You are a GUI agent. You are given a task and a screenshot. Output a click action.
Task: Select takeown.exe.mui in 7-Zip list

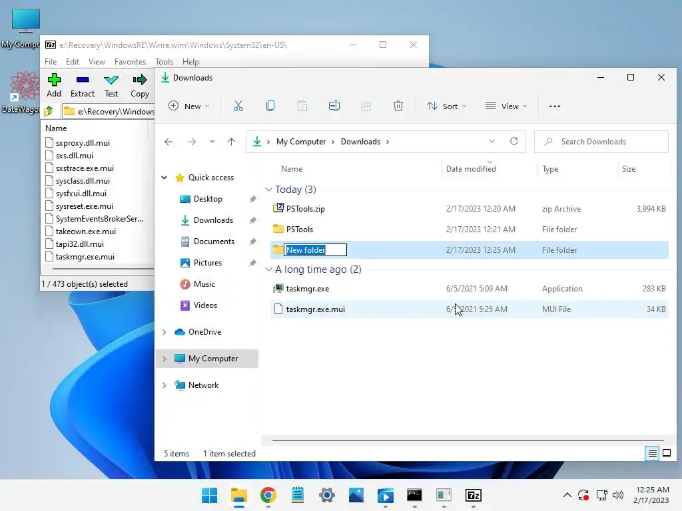86,231
